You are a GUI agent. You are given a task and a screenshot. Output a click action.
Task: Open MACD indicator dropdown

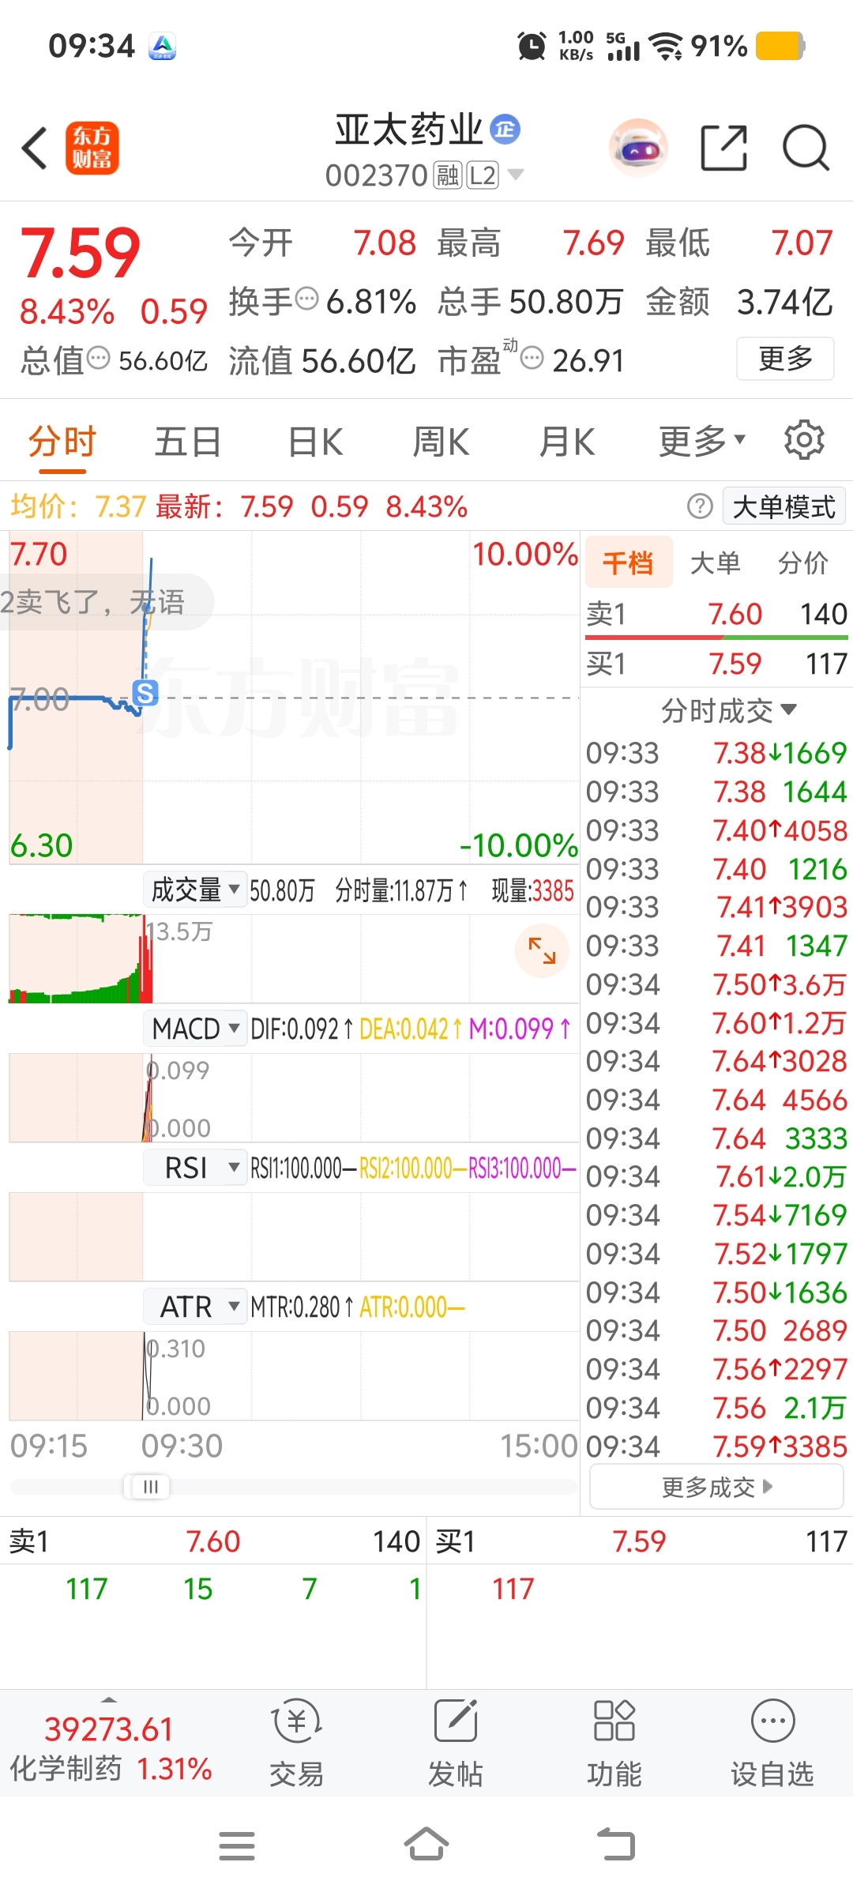[x=195, y=1029]
